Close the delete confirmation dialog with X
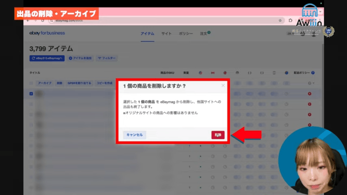Image resolution: width=347 pixels, height=195 pixels. pos(223,85)
